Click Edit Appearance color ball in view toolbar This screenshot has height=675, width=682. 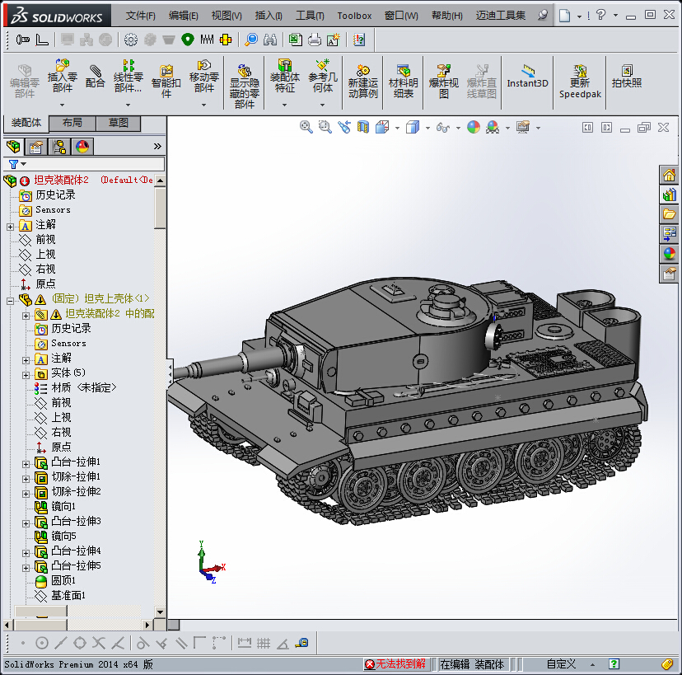(473, 127)
